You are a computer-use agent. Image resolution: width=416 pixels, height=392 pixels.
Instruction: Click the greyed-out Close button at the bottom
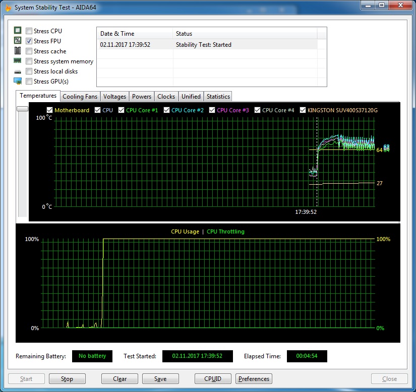pyautogui.click(x=389, y=379)
